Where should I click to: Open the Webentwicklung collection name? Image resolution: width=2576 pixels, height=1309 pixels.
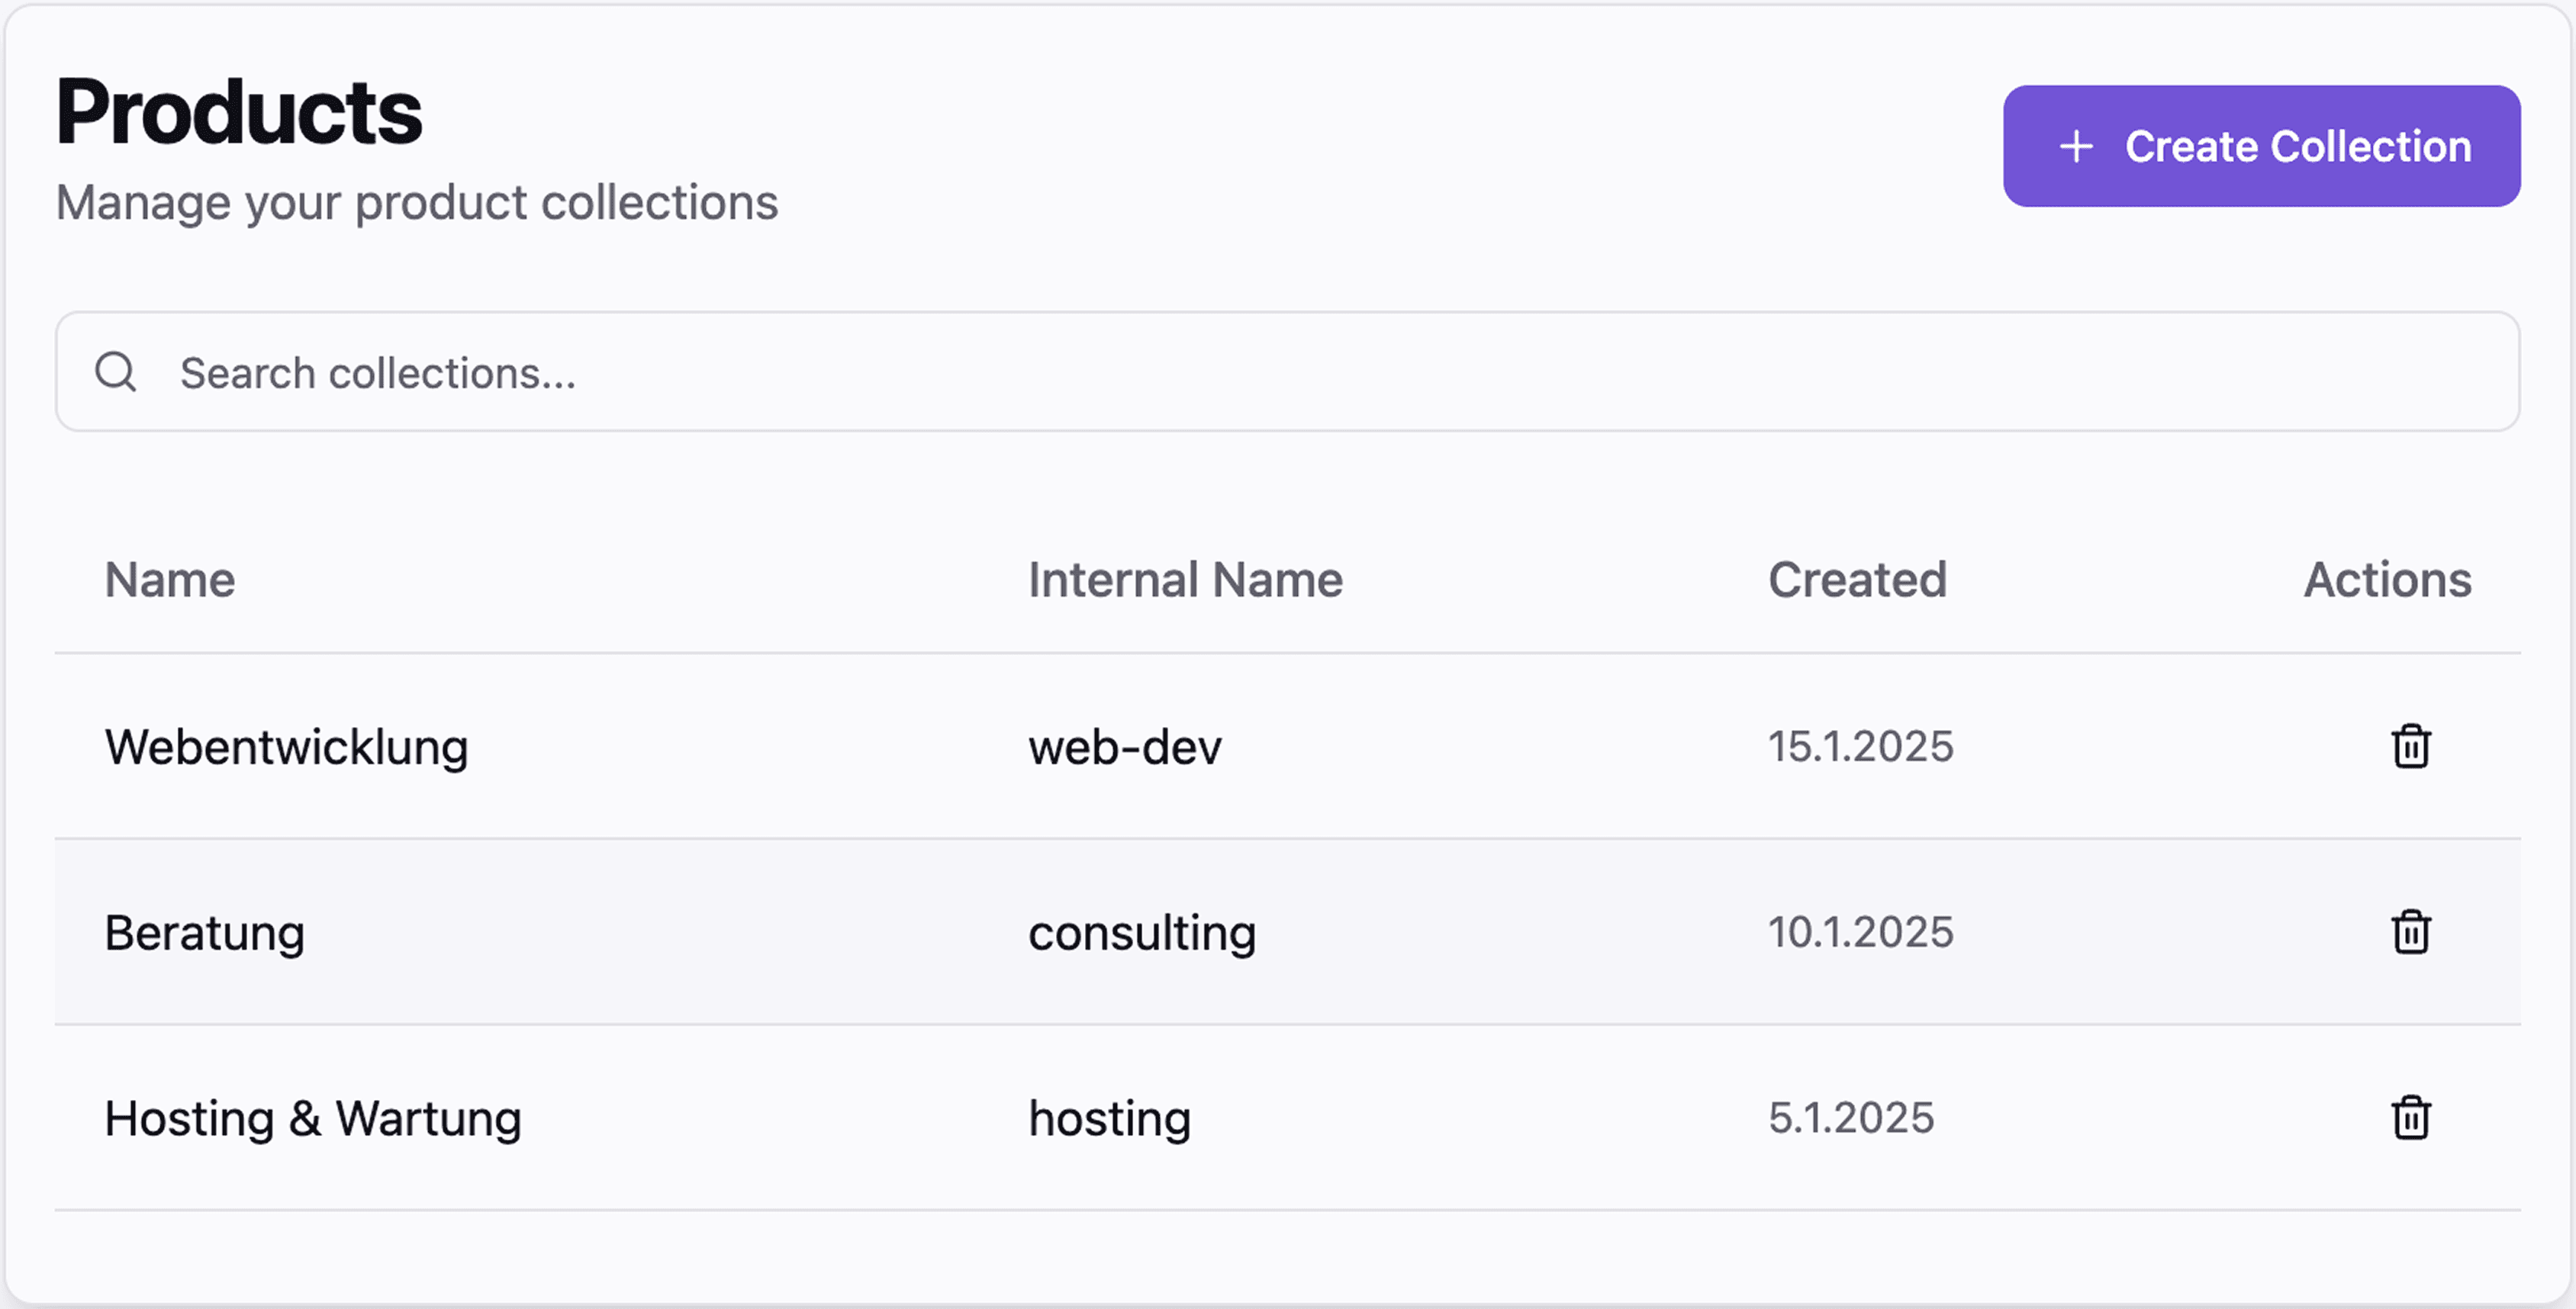click(x=287, y=747)
